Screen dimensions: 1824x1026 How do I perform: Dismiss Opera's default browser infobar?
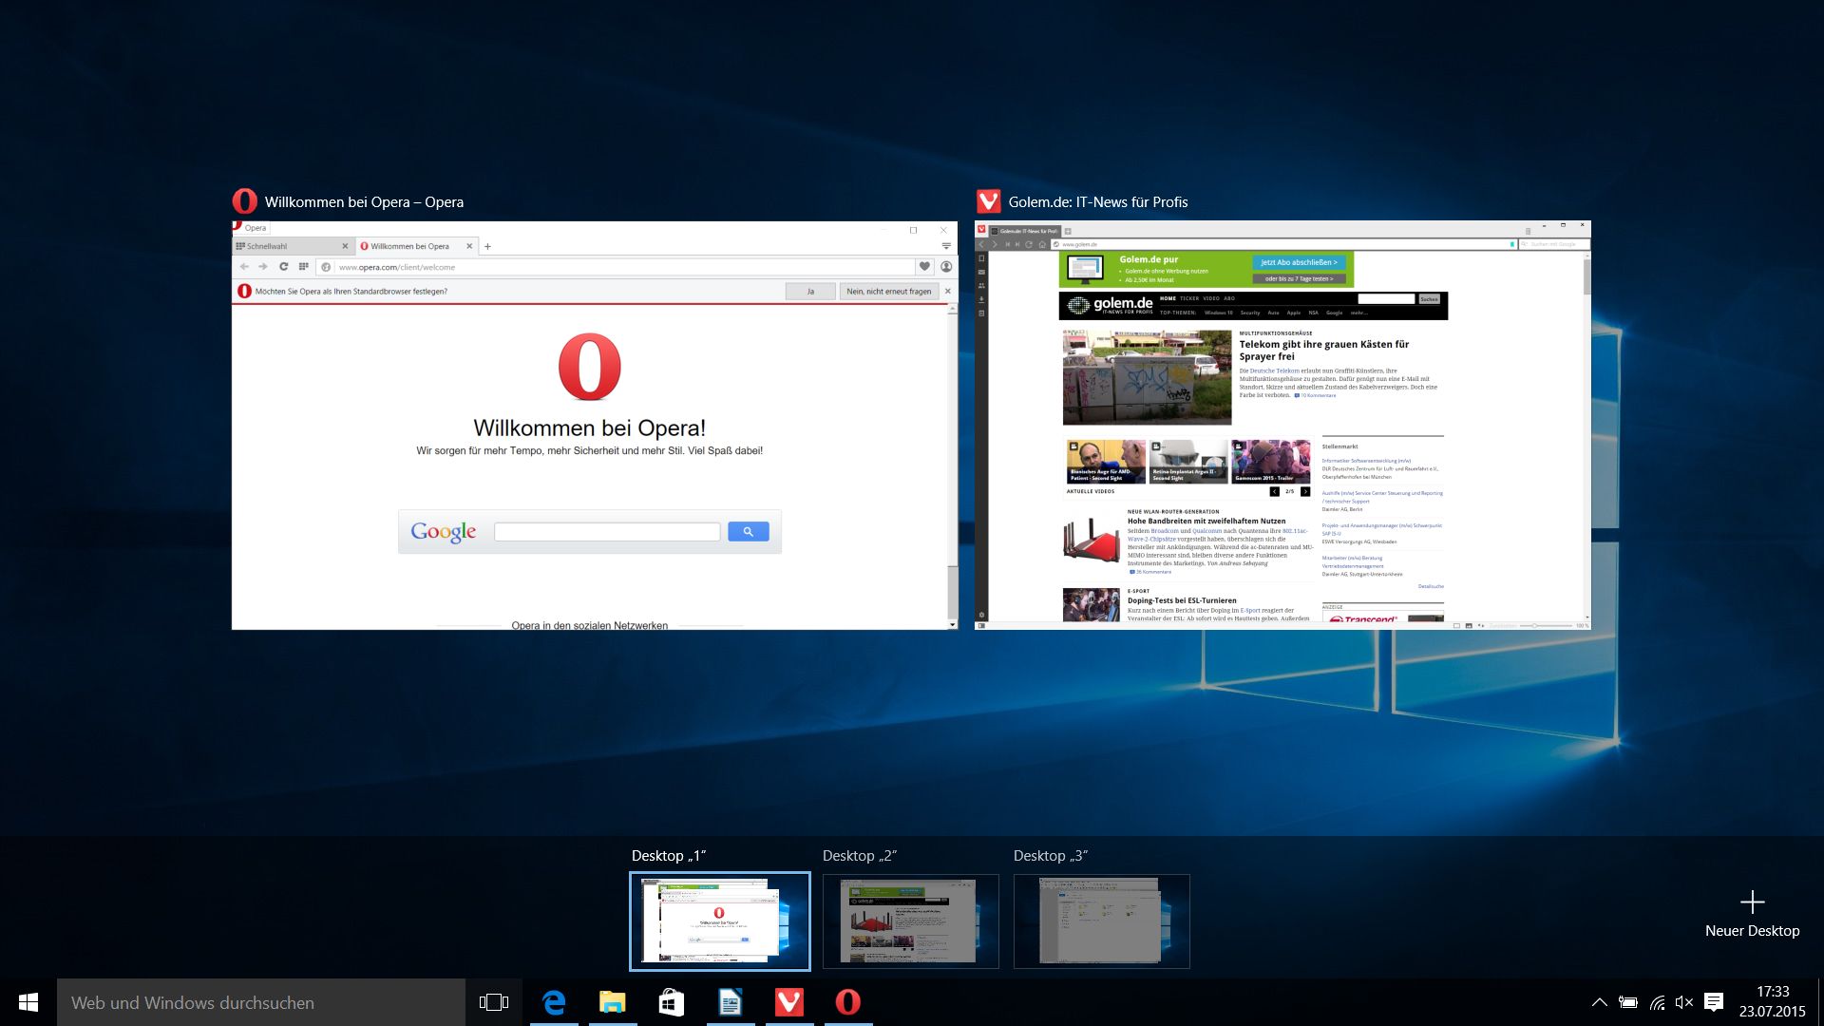pyautogui.click(x=947, y=292)
